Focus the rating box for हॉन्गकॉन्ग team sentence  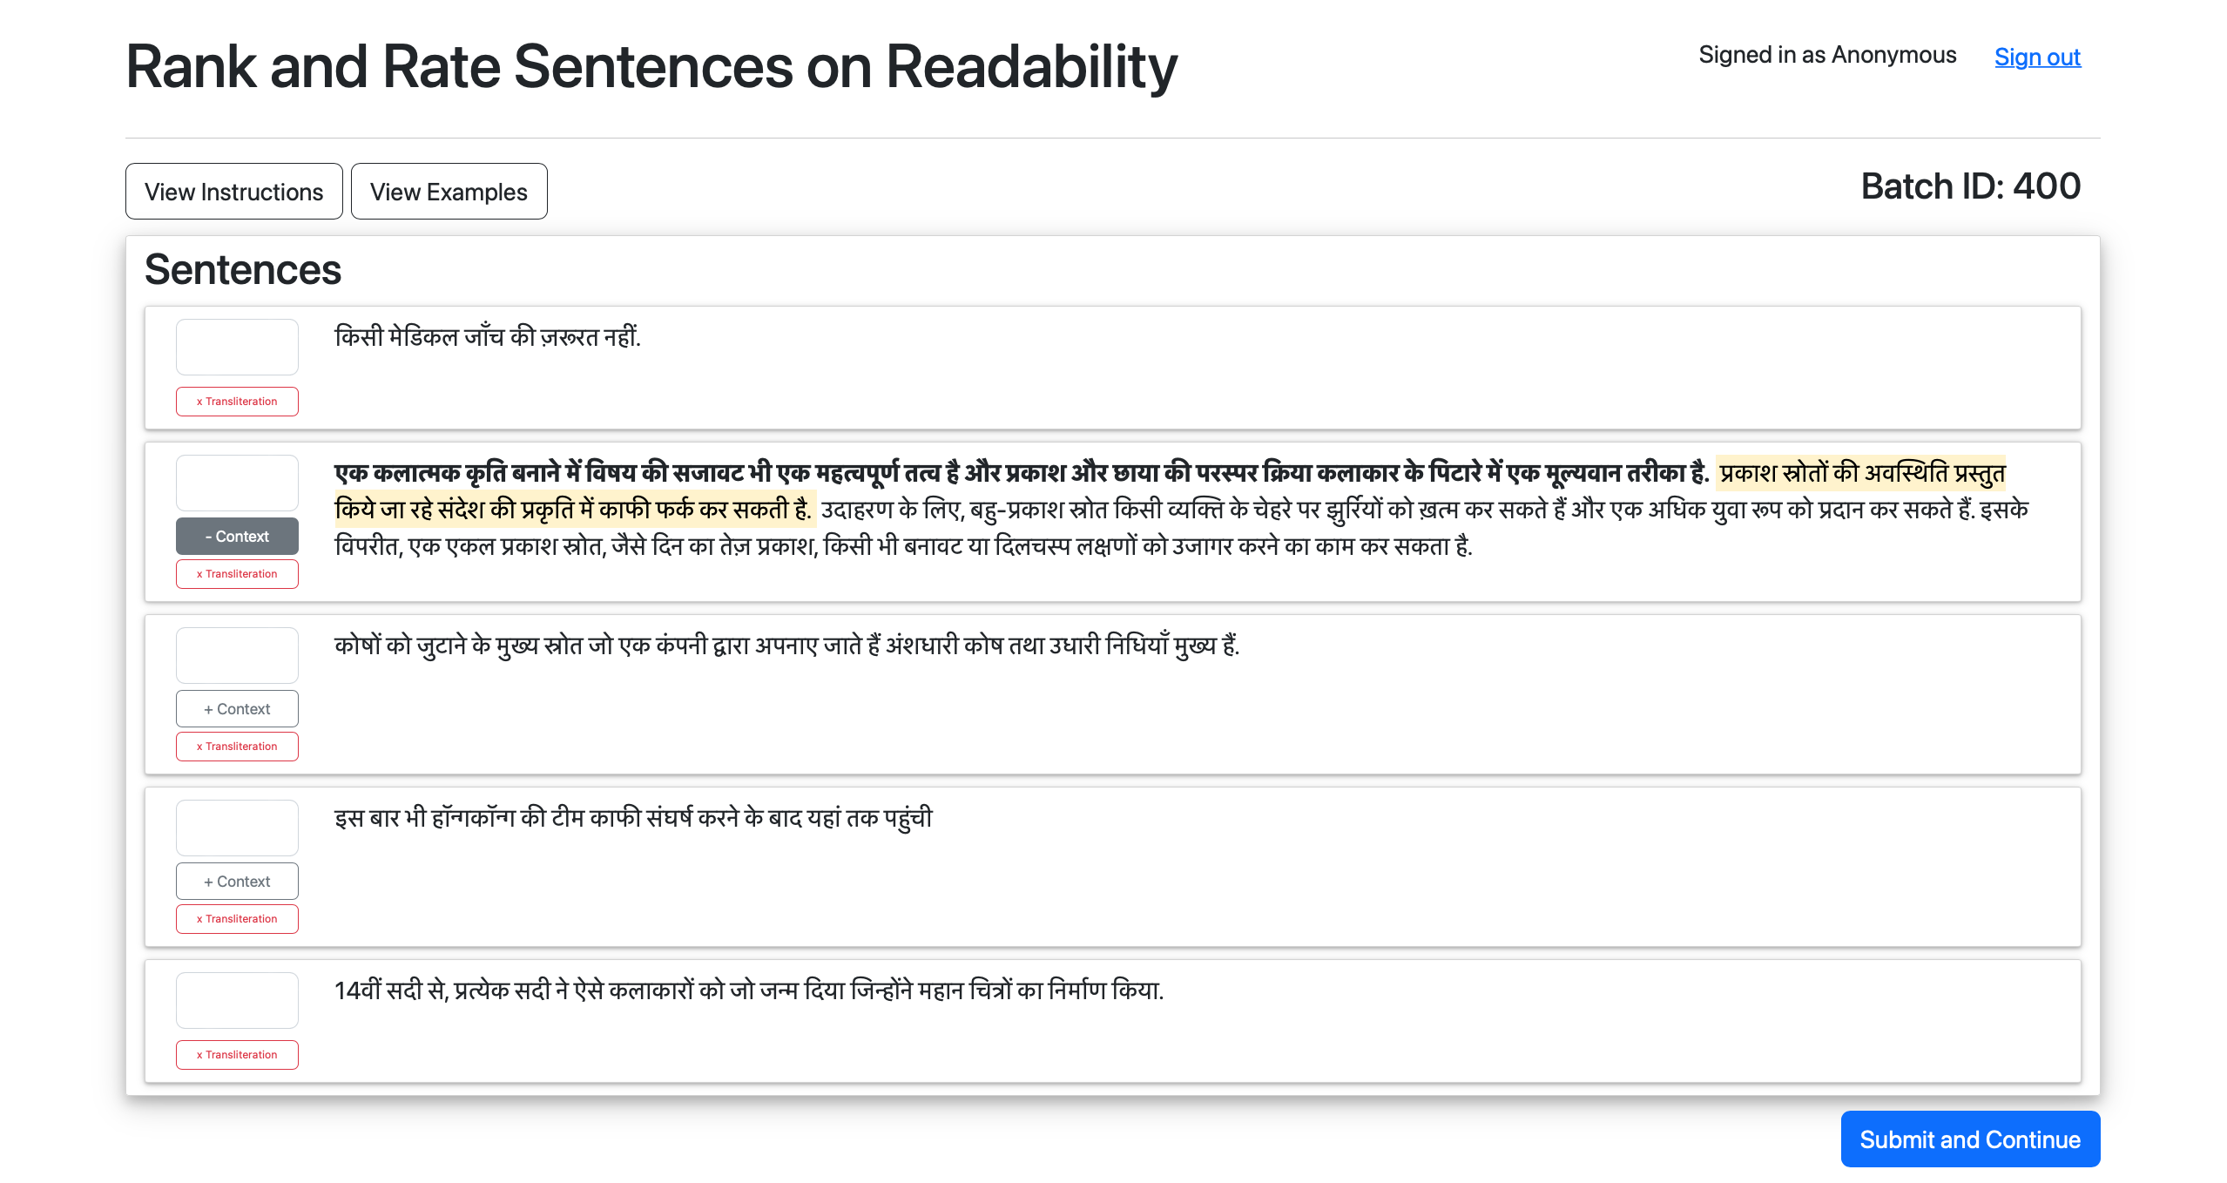237,828
